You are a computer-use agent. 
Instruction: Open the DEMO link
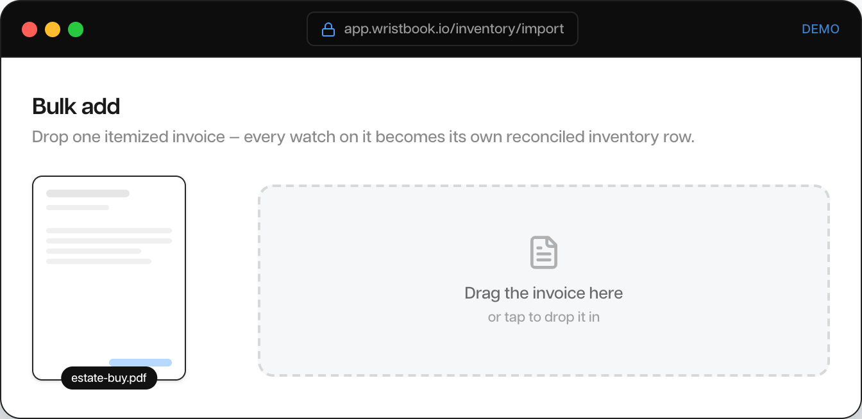[x=820, y=29]
